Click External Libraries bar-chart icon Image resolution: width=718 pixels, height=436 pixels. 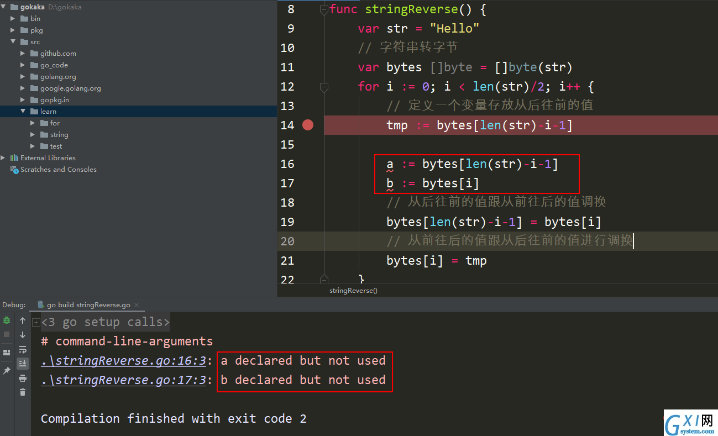14,157
